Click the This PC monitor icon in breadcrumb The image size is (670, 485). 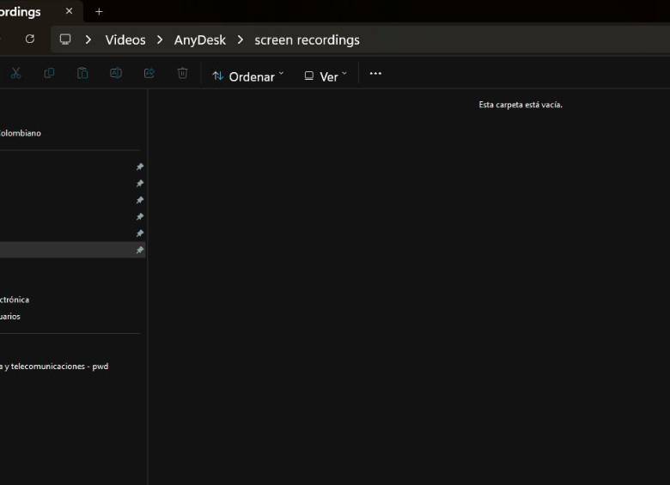point(65,39)
